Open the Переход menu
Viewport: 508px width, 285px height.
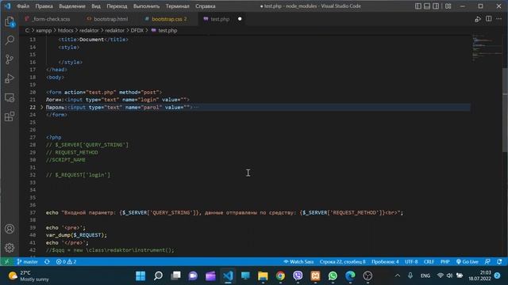(117, 6)
